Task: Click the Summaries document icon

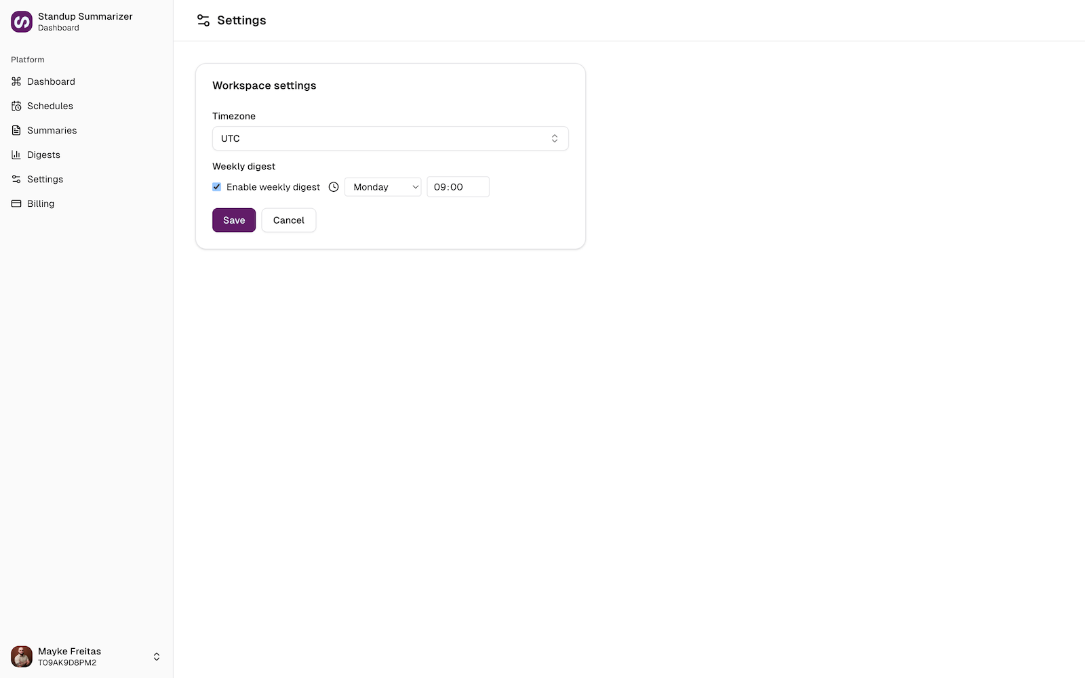Action: coord(16,130)
